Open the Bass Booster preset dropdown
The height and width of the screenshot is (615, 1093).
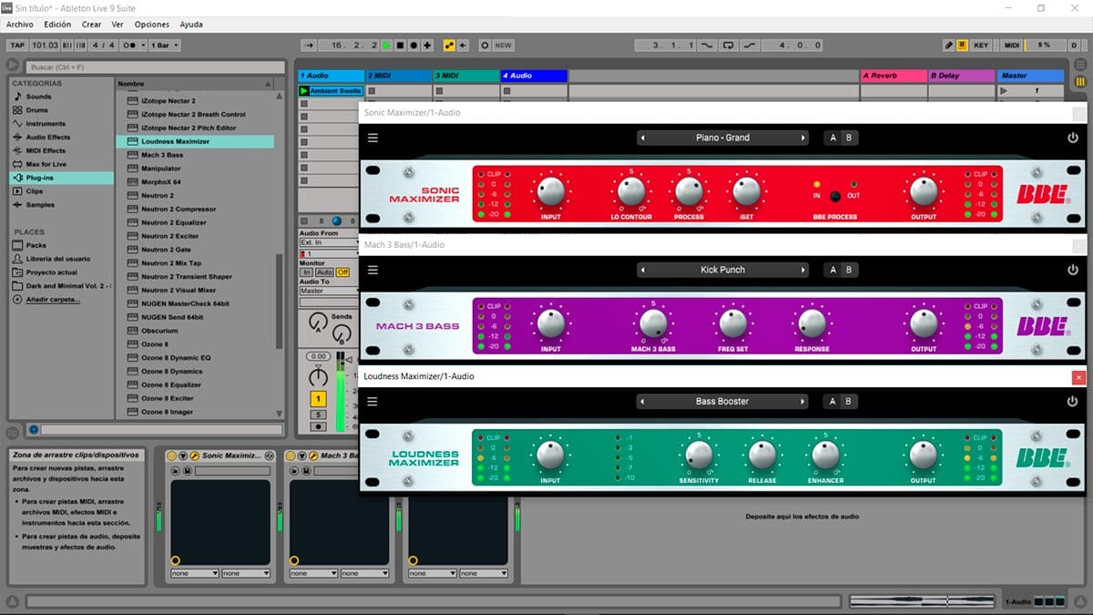(722, 401)
